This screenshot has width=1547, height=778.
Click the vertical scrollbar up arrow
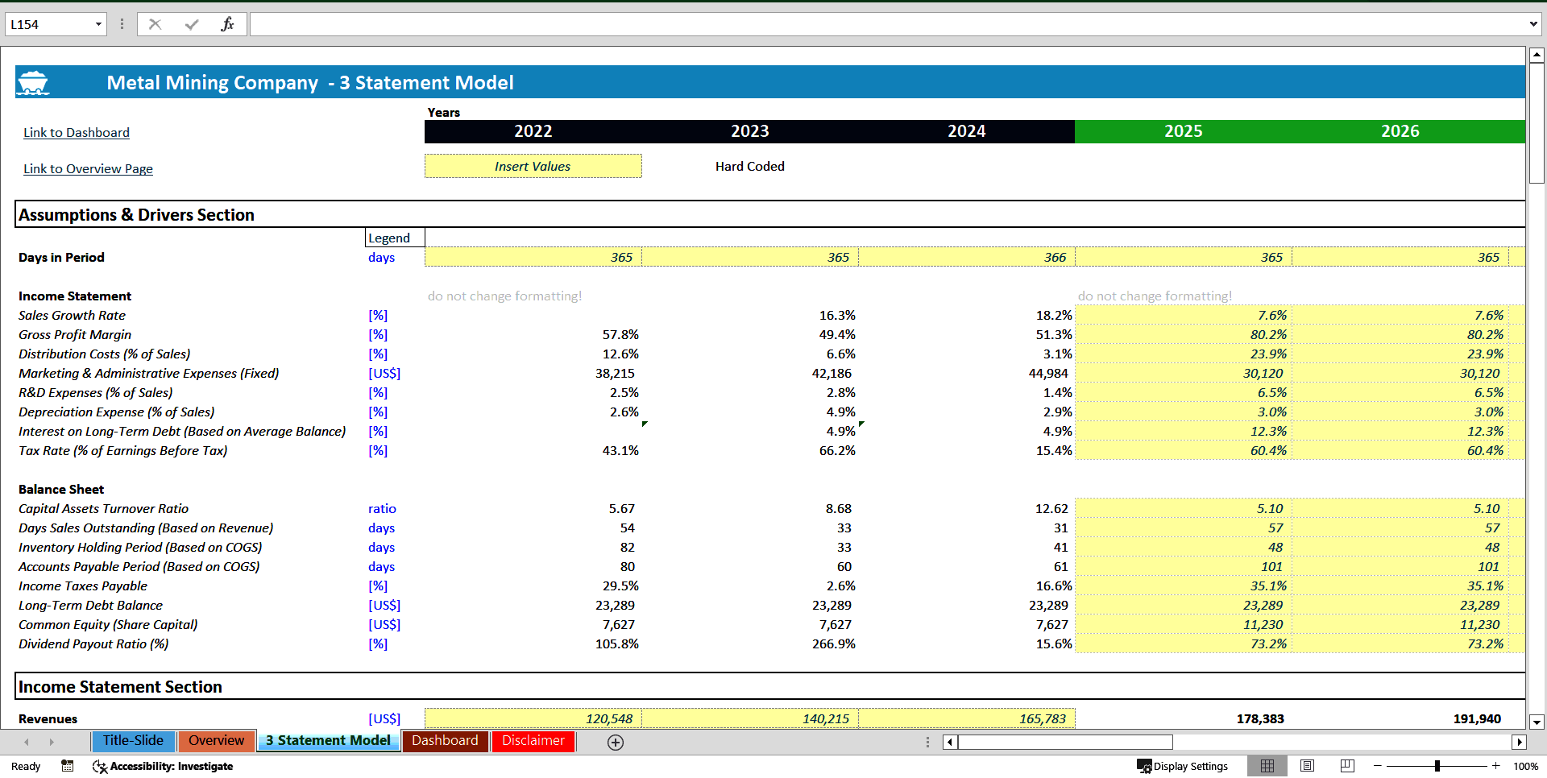point(1537,55)
